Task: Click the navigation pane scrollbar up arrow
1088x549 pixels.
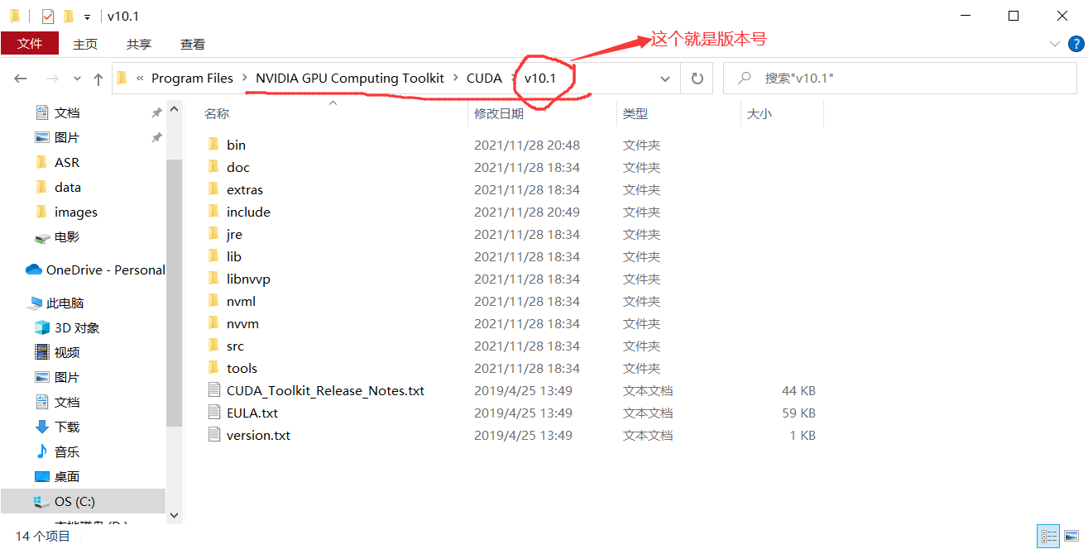Action: pyautogui.click(x=174, y=108)
